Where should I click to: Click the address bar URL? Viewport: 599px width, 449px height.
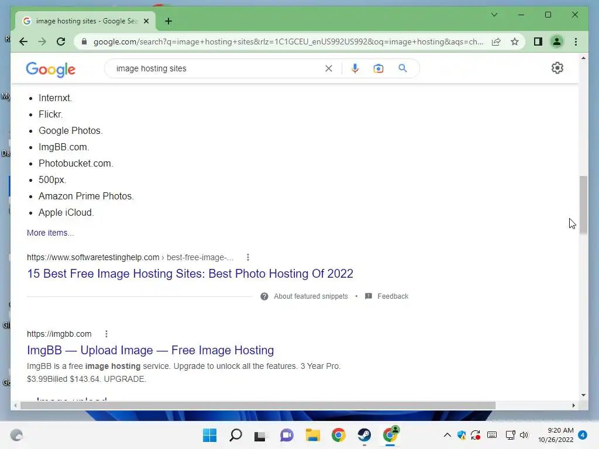(x=288, y=42)
